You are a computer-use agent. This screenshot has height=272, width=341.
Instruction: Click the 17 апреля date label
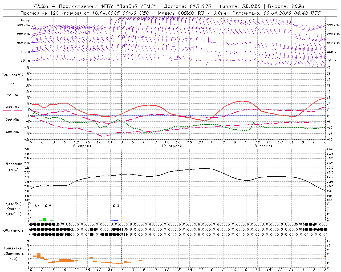coord(172,146)
